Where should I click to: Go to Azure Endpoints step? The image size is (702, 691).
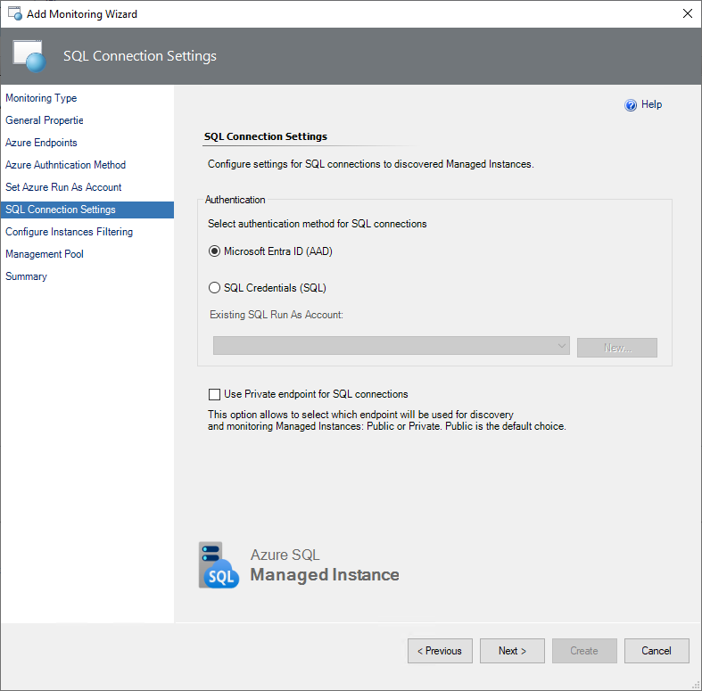point(41,143)
